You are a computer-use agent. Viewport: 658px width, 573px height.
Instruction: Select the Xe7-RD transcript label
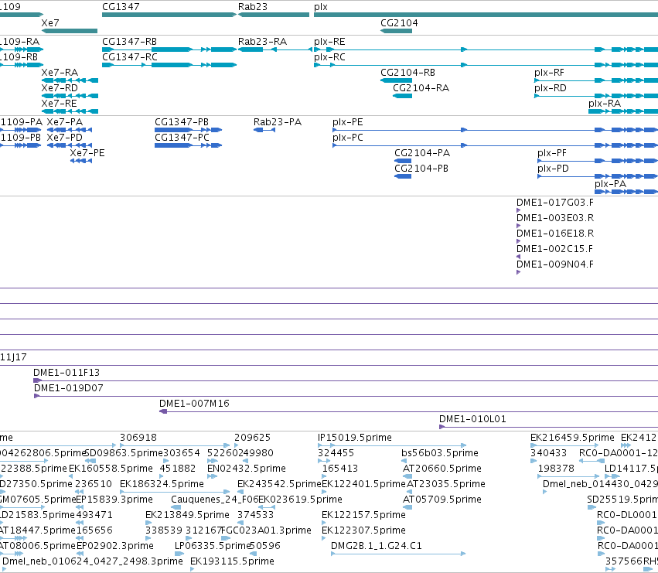click(x=60, y=87)
